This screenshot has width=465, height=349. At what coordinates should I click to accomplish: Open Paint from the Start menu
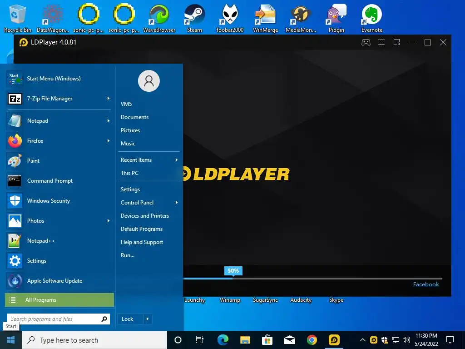pyautogui.click(x=59, y=161)
